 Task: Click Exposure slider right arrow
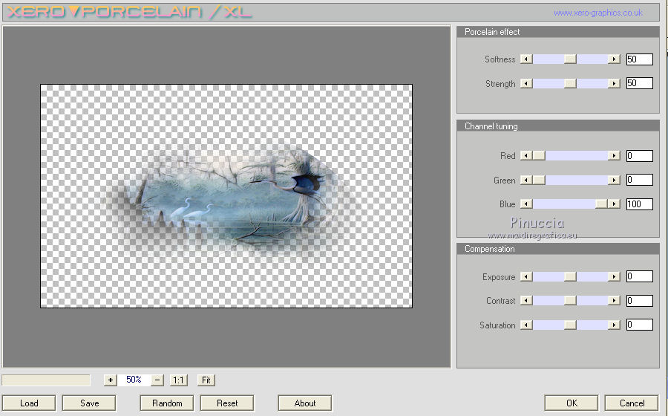[614, 276]
